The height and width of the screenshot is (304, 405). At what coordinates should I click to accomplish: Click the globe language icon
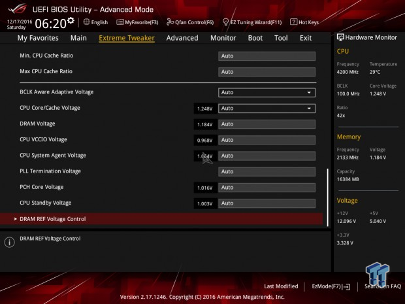click(x=86, y=22)
